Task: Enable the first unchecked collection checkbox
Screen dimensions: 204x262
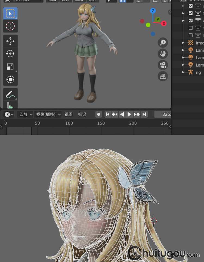Action: click(x=191, y=28)
